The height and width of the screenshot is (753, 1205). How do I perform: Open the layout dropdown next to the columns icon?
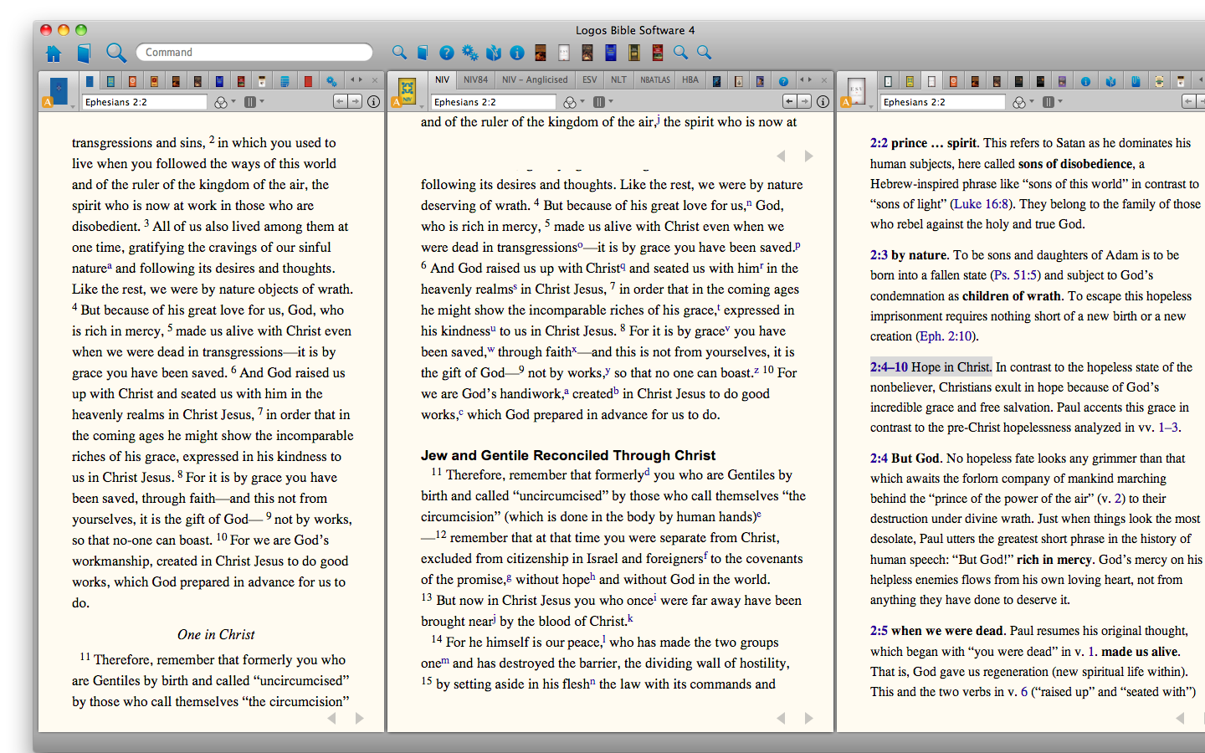(x=609, y=101)
